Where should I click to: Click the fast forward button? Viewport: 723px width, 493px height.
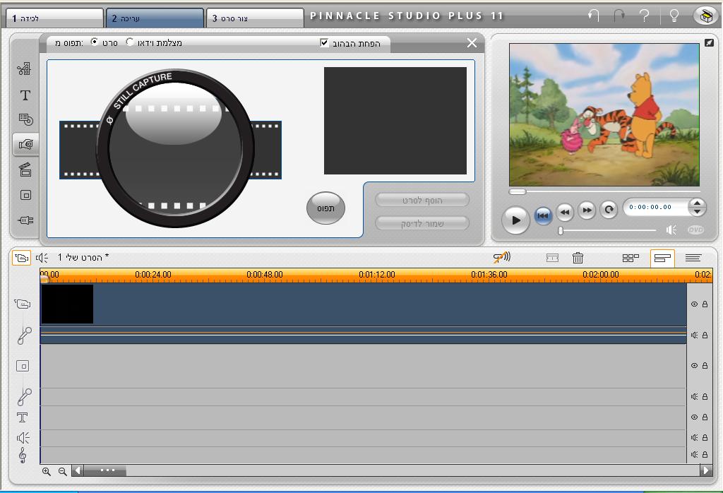pyautogui.click(x=587, y=210)
